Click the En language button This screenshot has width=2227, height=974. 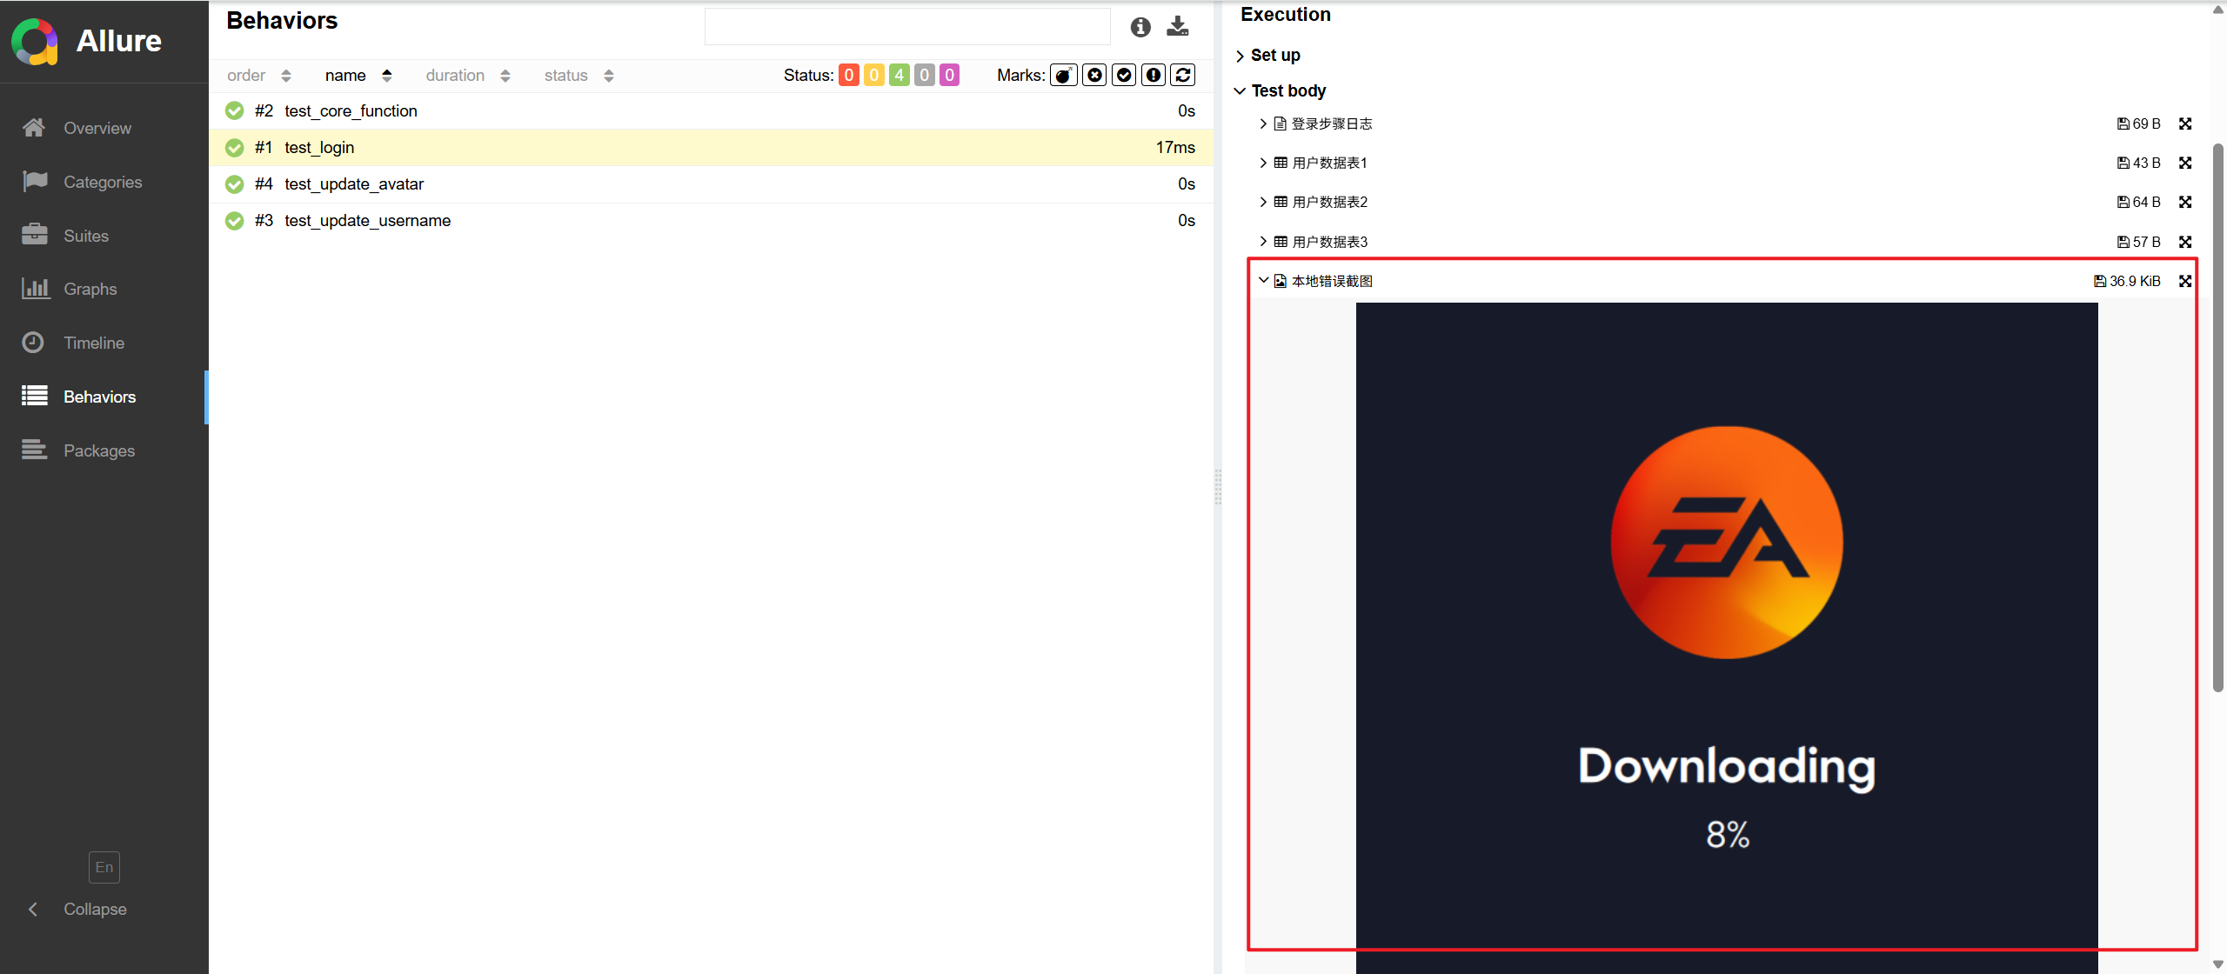point(104,867)
